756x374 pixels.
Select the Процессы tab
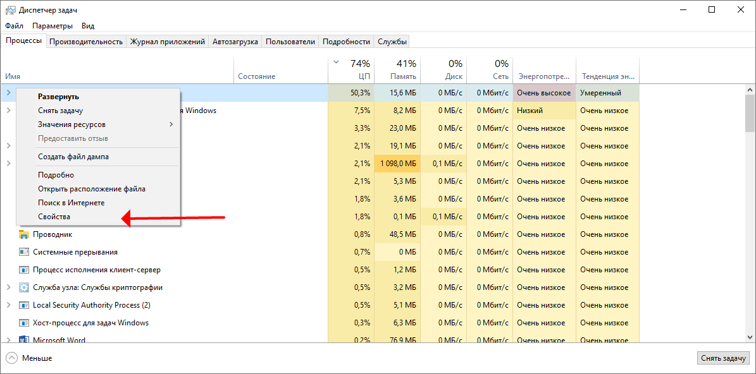point(24,40)
